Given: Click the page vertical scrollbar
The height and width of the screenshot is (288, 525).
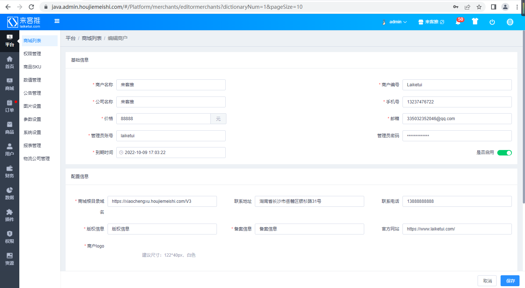Looking at the screenshot, I should [x=524, y=117].
